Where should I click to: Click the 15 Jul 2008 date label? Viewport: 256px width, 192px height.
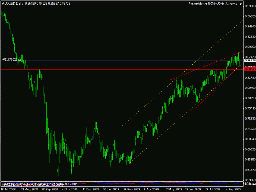point(8,190)
